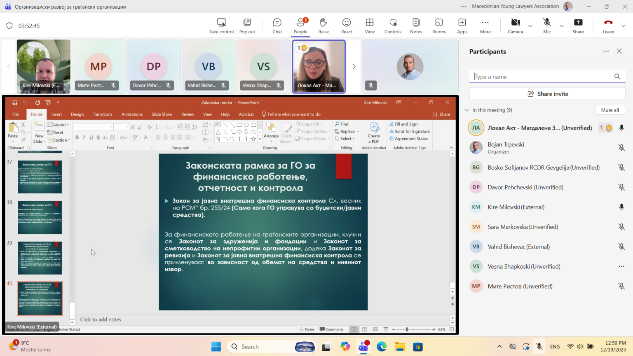Open the Apps menu
Viewport: 633px width, 356px height.
click(x=462, y=26)
